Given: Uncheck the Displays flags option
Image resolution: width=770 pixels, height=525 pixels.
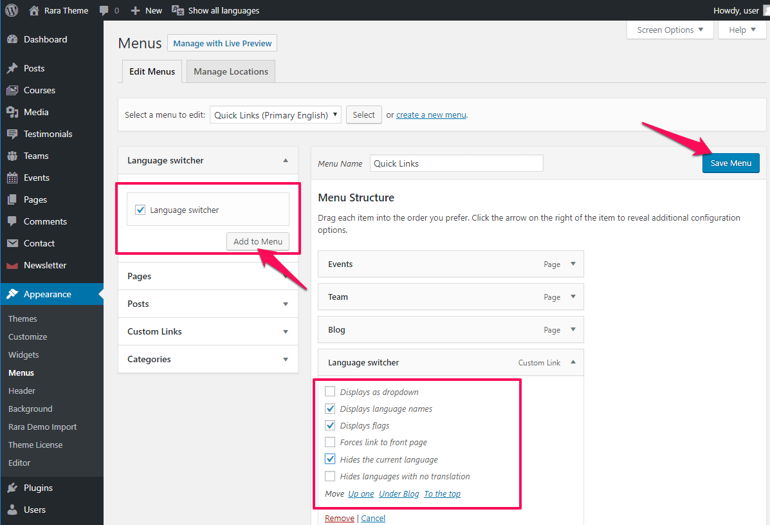Looking at the screenshot, I should [330, 425].
